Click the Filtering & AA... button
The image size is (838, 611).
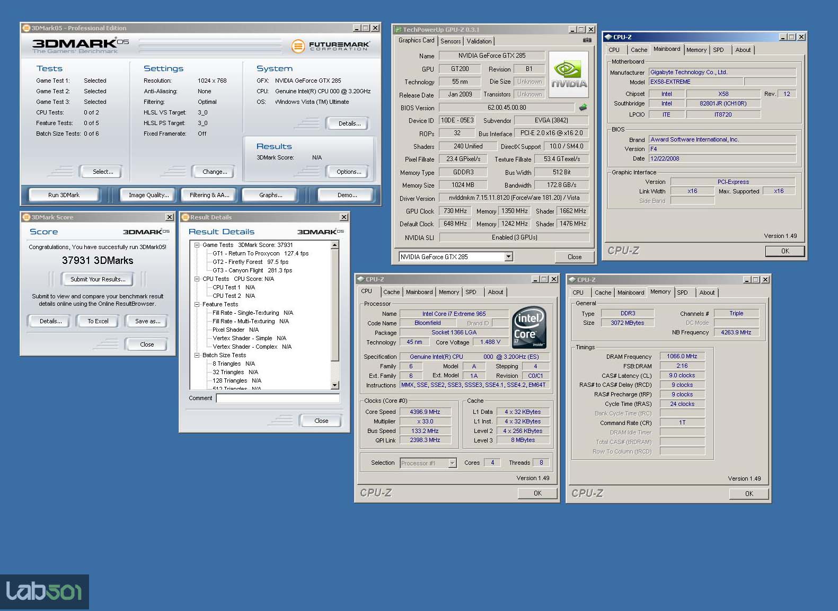point(209,195)
